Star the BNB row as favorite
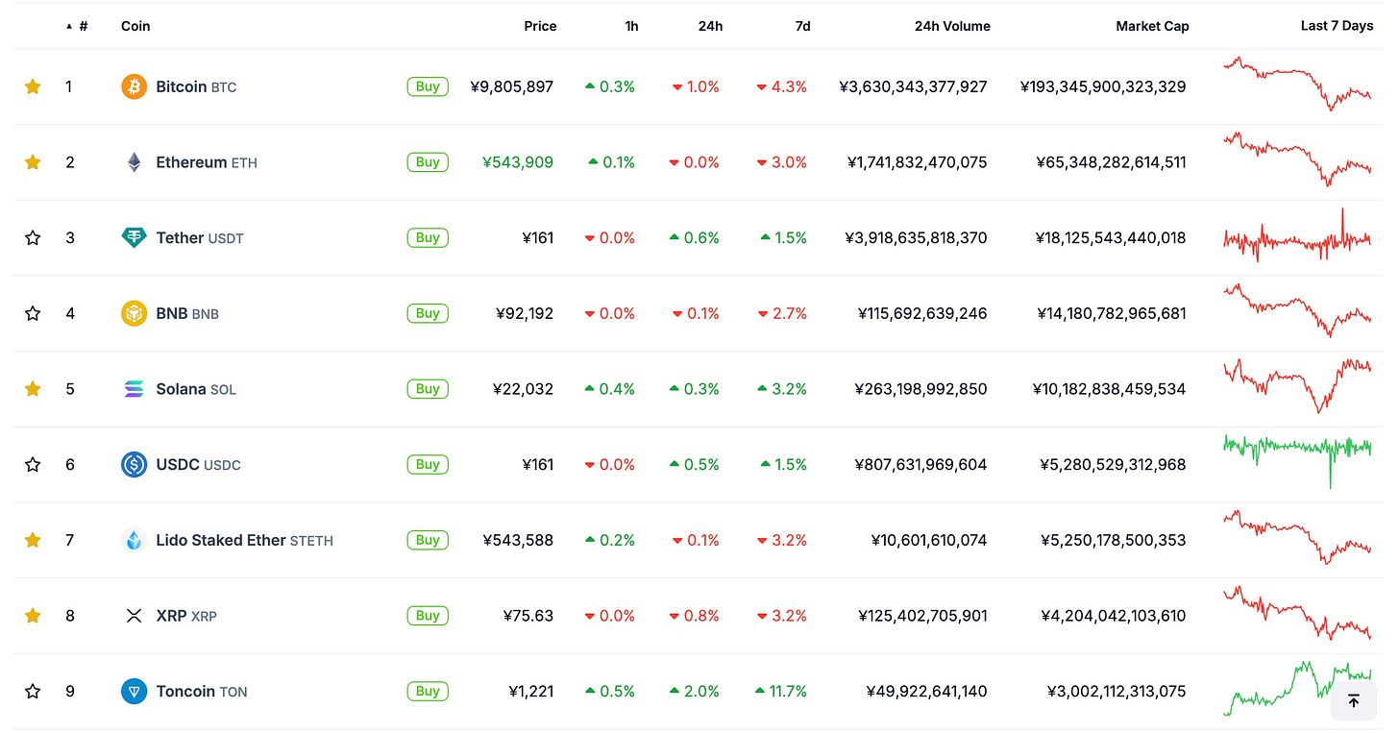Screen dimensions: 1399x733 [33, 313]
